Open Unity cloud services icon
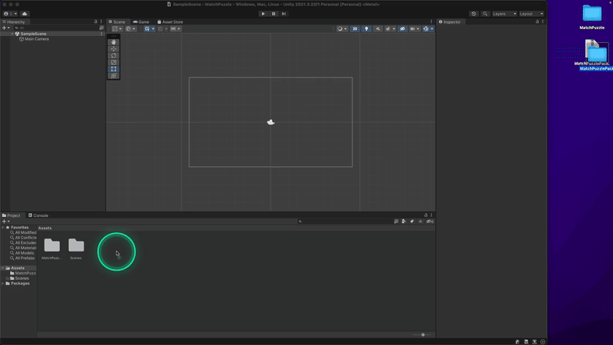613x345 pixels. pyautogui.click(x=25, y=14)
